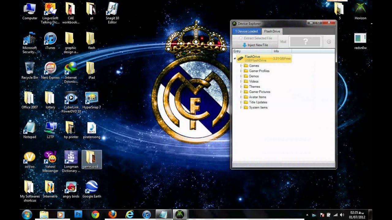
Task: Select the ooVoo desktop shortcut
Action: pyautogui.click(x=30, y=160)
